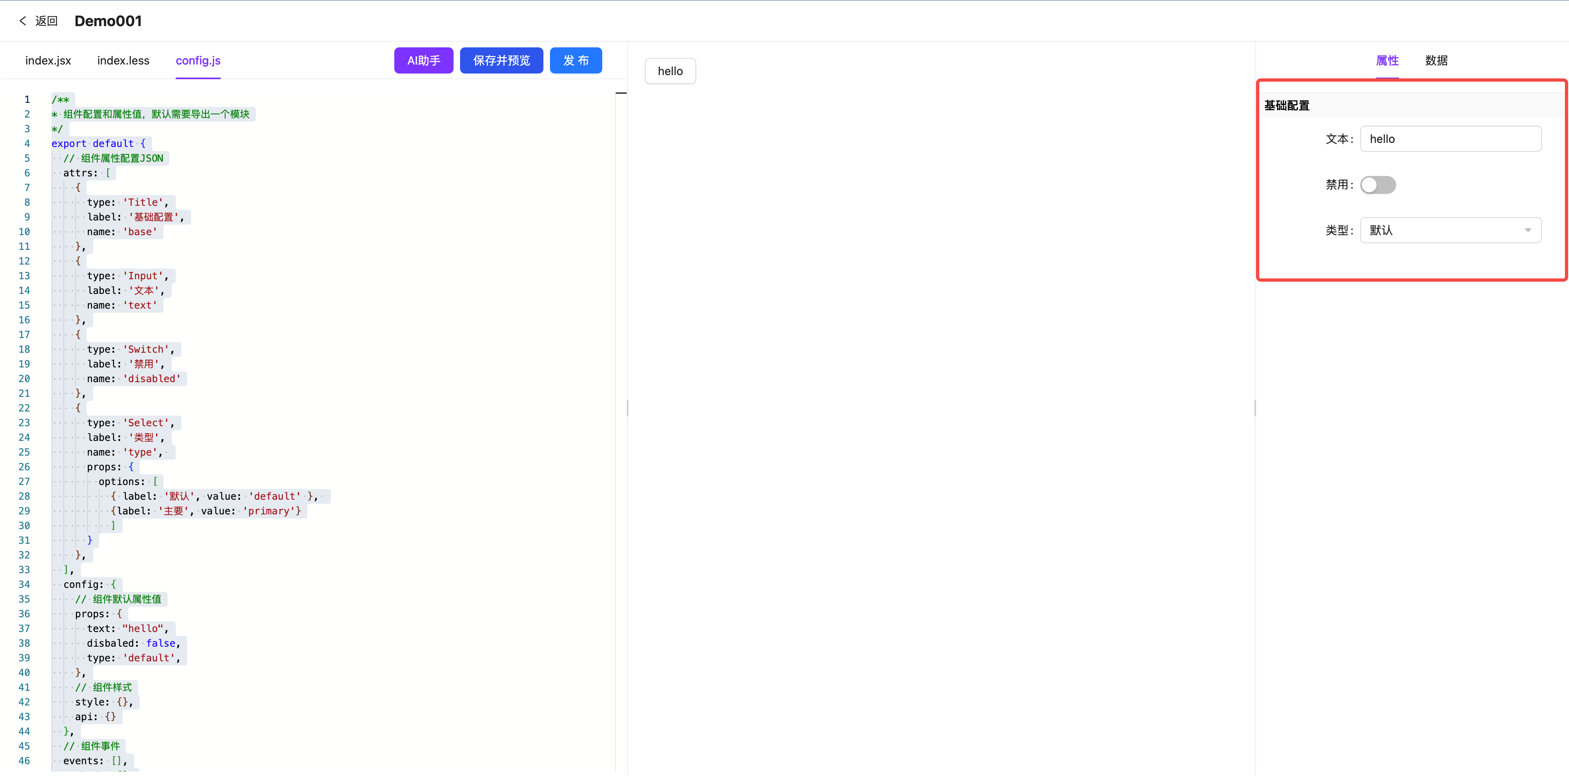The width and height of the screenshot is (1569, 783).
Task: Switch to the index.less tab
Action: pos(123,60)
